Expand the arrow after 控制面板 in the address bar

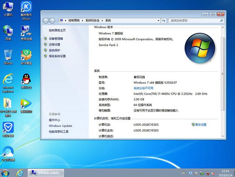pyautogui.click(x=82, y=21)
